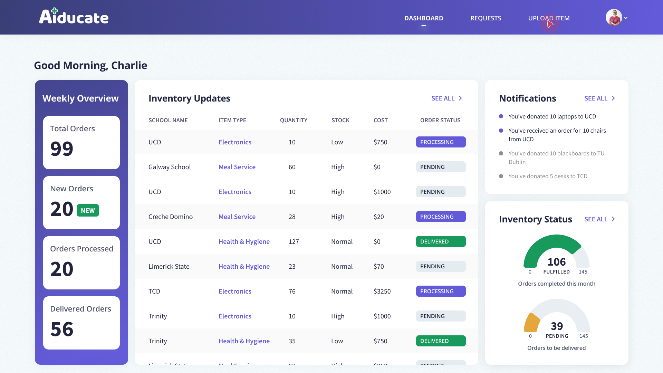Image resolution: width=663 pixels, height=373 pixels.
Task: Click chevron arrow beside Notifications See All
Action: (x=613, y=98)
